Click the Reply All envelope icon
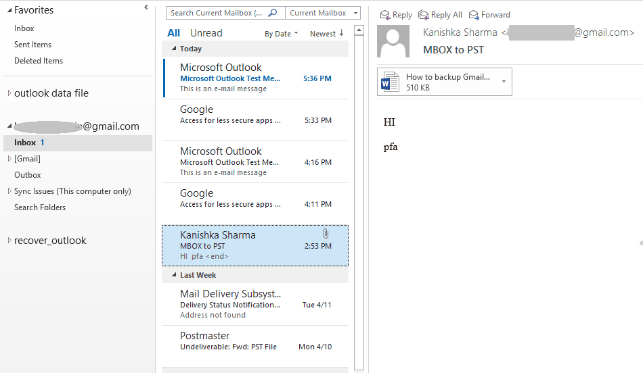 pos(423,15)
